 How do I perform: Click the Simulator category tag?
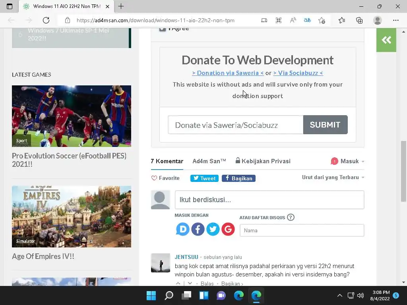25,241
